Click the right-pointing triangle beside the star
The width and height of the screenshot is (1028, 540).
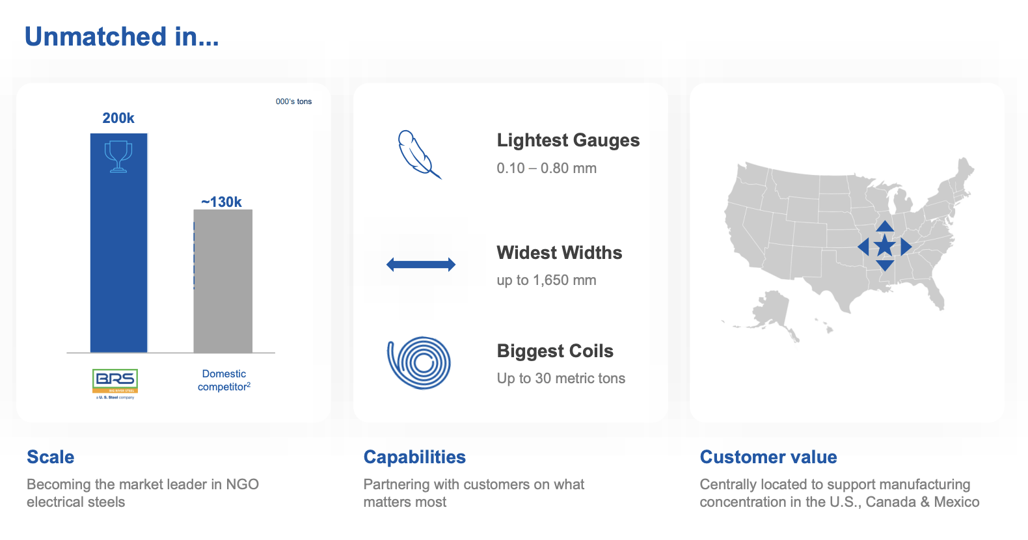click(x=905, y=247)
